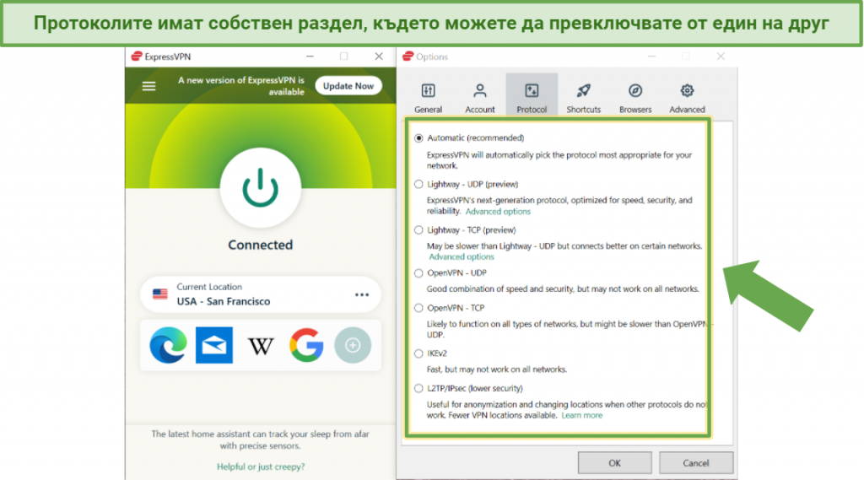Select the OpenVPN - TCP option
864x480 pixels.
click(418, 308)
